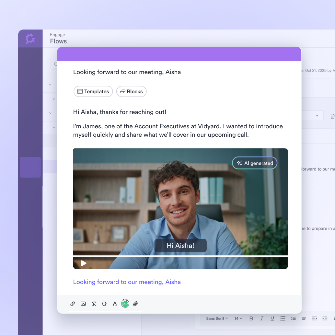Viewport: 335px width, 335px height.
Task: Insert an image using the picture icon
Action: (x=83, y=304)
